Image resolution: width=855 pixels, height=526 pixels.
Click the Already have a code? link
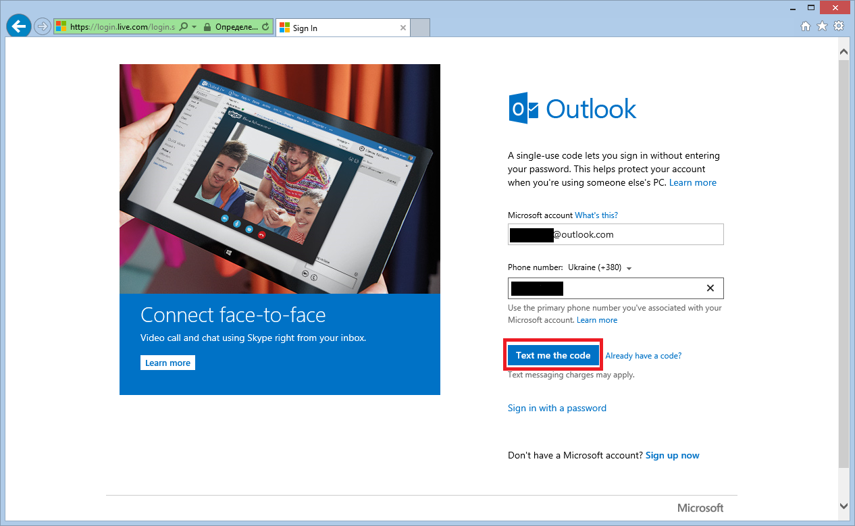tap(644, 356)
